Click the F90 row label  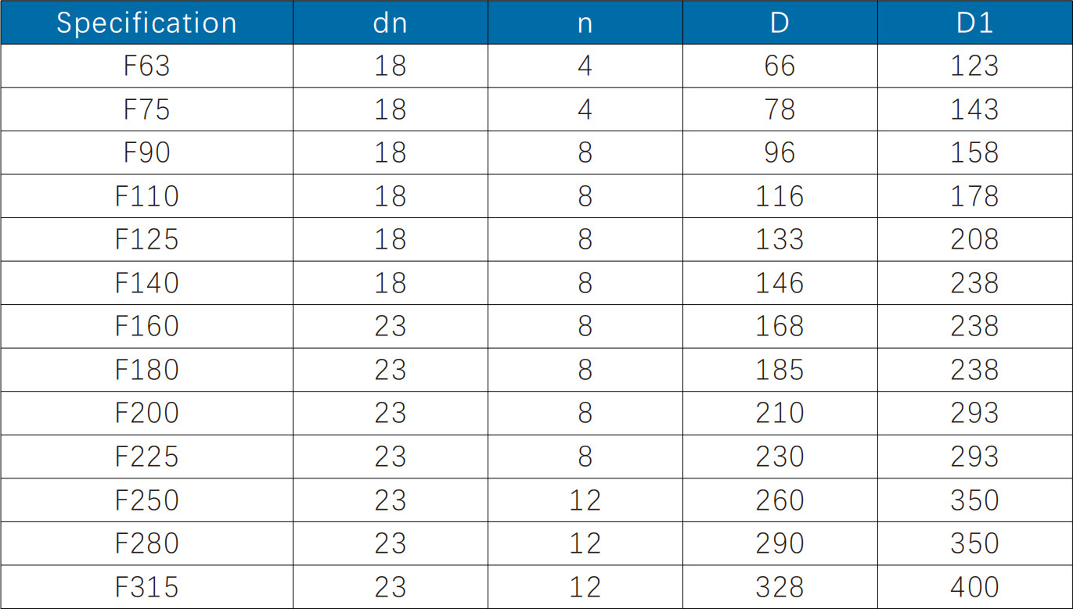pos(146,152)
